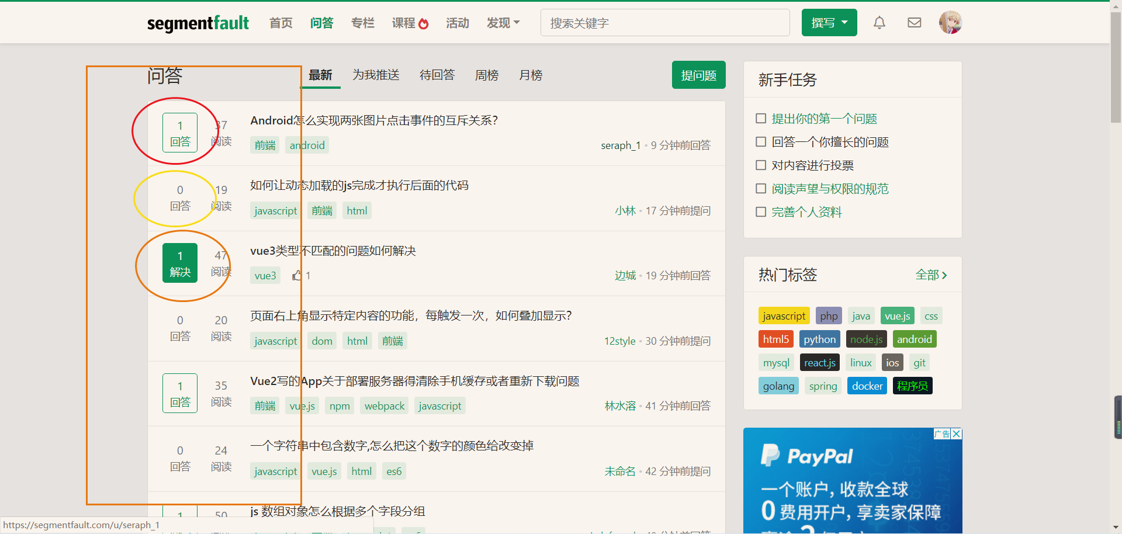Open the messages envelope icon
Image resolution: width=1122 pixels, height=534 pixels.
coord(914,23)
